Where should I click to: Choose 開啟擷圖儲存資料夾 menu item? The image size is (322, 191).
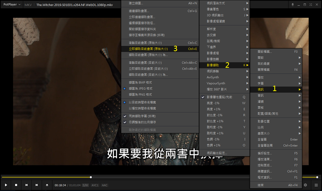point(160,29)
